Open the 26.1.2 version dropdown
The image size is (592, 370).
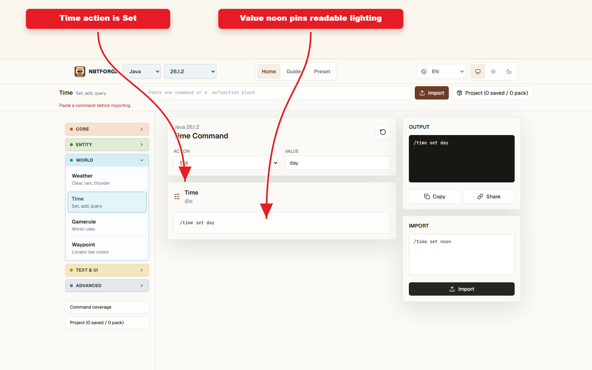(x=190, y=71)
